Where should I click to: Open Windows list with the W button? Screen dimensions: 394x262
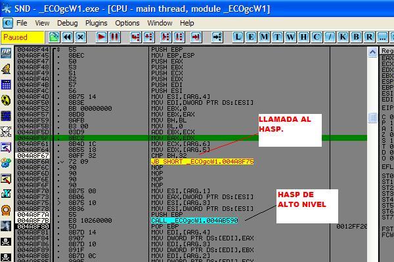(290, 37)
